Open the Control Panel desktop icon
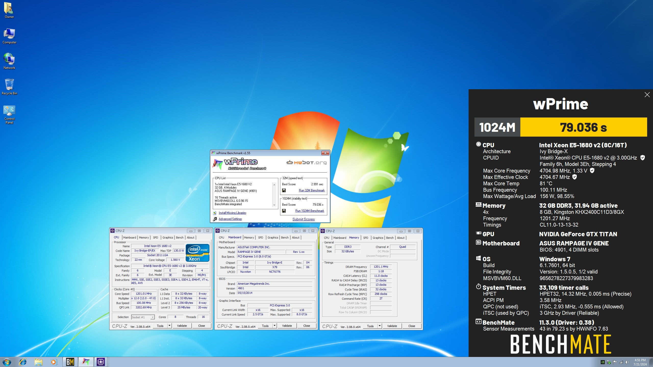653x367 pixels. pos(9,114)
